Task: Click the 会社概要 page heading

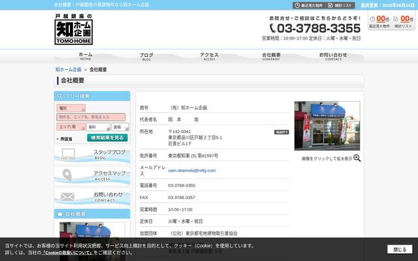Action: click(72, 80)
